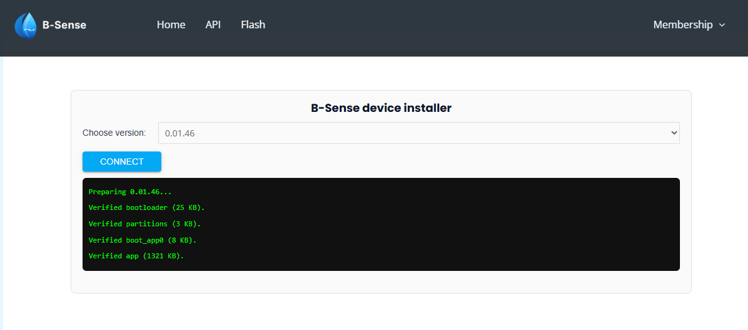This screenshot has width=748, height=330.
Task: Open the Flash navigation link
Action: (253, 25)
